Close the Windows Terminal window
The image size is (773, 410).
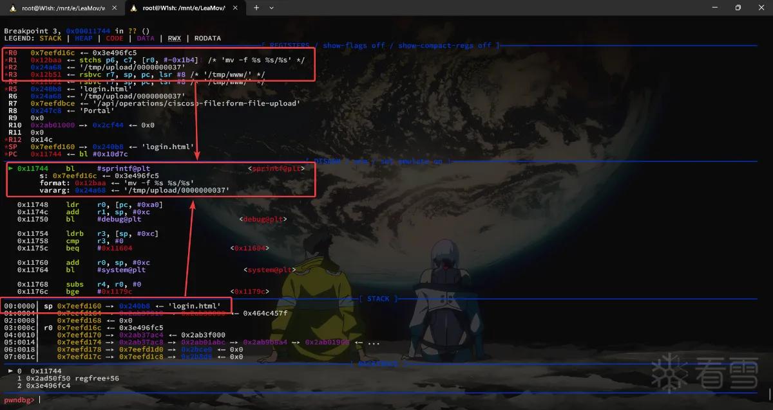tap(762, 8)
